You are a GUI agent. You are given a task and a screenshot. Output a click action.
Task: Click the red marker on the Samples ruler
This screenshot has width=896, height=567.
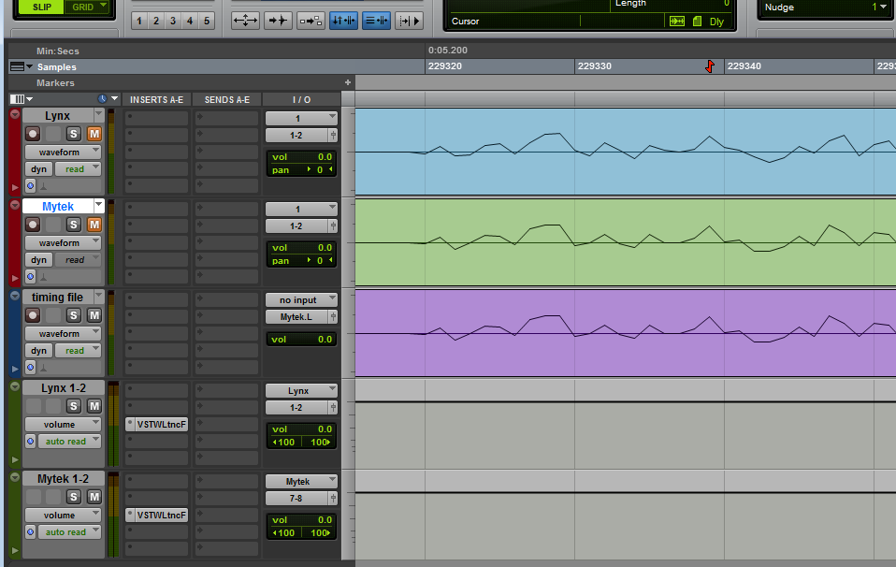click(x=710, y=66)
